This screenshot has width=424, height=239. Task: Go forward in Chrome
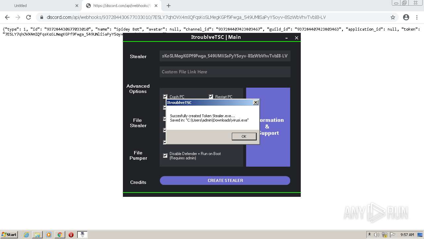(x=18, y=17)
